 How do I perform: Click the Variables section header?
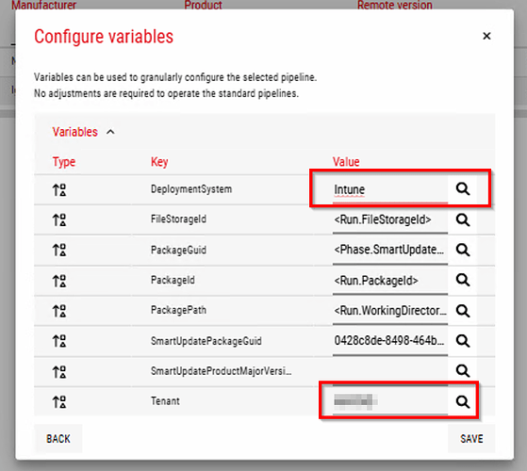point(75,132)
